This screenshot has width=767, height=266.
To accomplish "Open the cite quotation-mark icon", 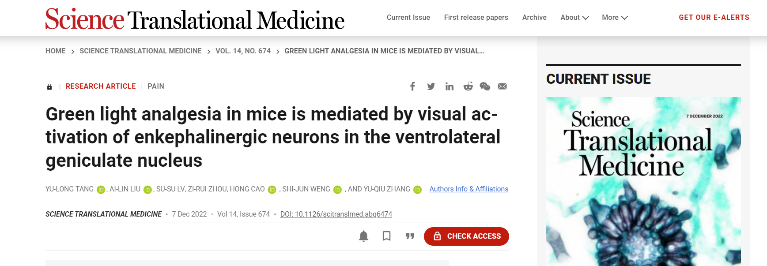I will pyautogui.click(x=410, y=236).
